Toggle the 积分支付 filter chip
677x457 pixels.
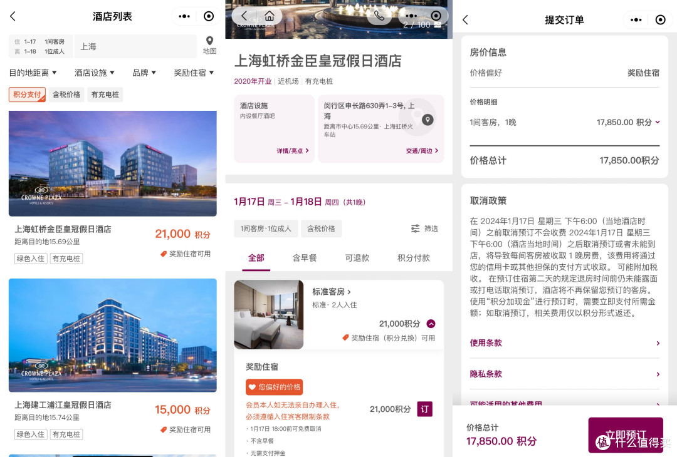pyautogui.click(x=27, y=95)
